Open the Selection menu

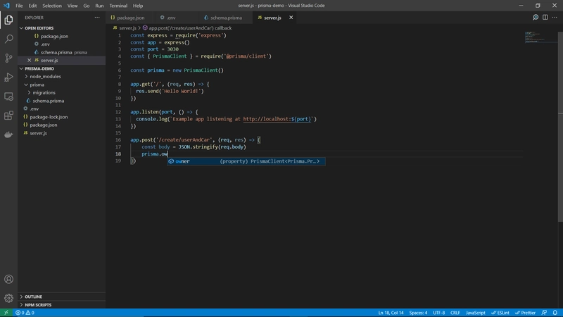pos(51,6)
